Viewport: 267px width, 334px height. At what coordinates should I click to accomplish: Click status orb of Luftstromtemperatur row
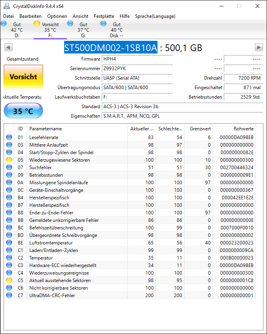(x=9, y=242)
